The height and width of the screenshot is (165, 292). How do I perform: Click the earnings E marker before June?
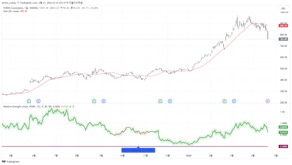[29, 101]
